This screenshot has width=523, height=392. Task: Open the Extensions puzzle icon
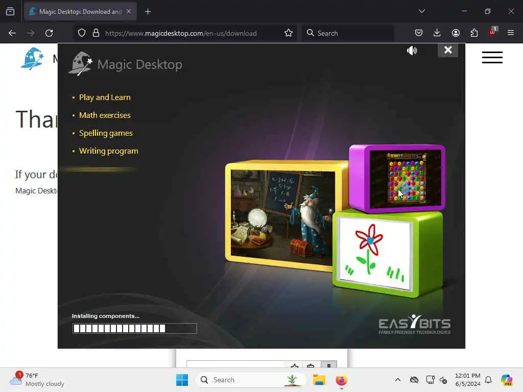click(474, 33)
